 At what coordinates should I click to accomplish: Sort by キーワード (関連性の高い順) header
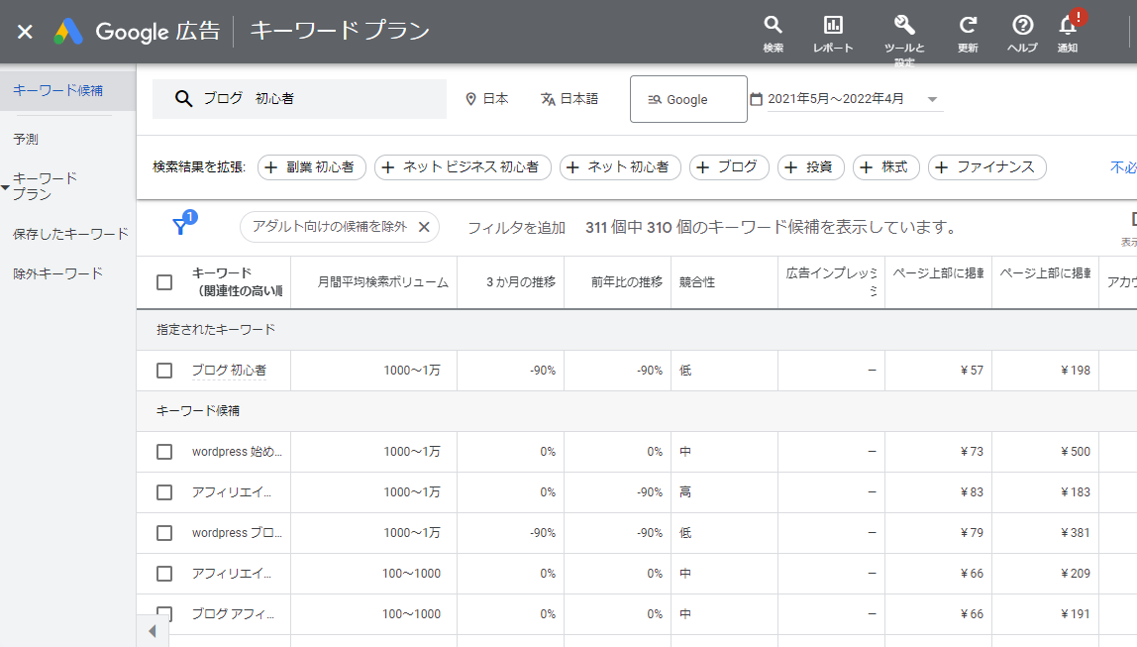click(x=237, y=282)
